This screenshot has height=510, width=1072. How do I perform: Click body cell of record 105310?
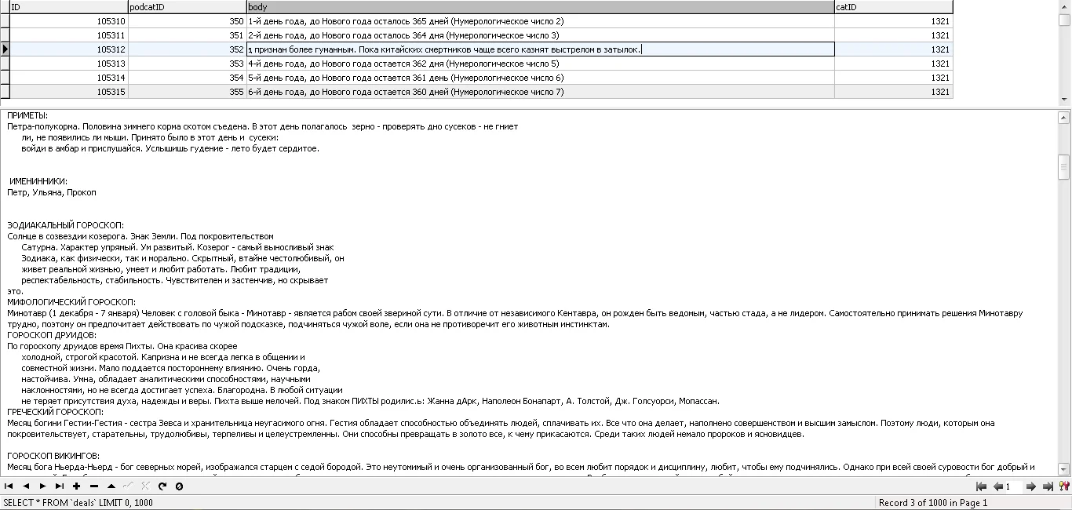(x=540, y=21)
